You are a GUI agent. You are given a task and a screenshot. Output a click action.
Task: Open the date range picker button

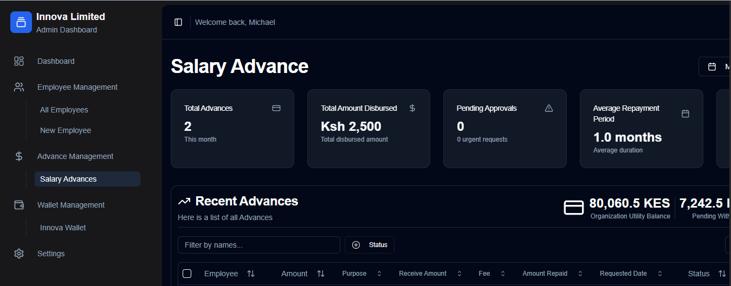coord(715,66)
